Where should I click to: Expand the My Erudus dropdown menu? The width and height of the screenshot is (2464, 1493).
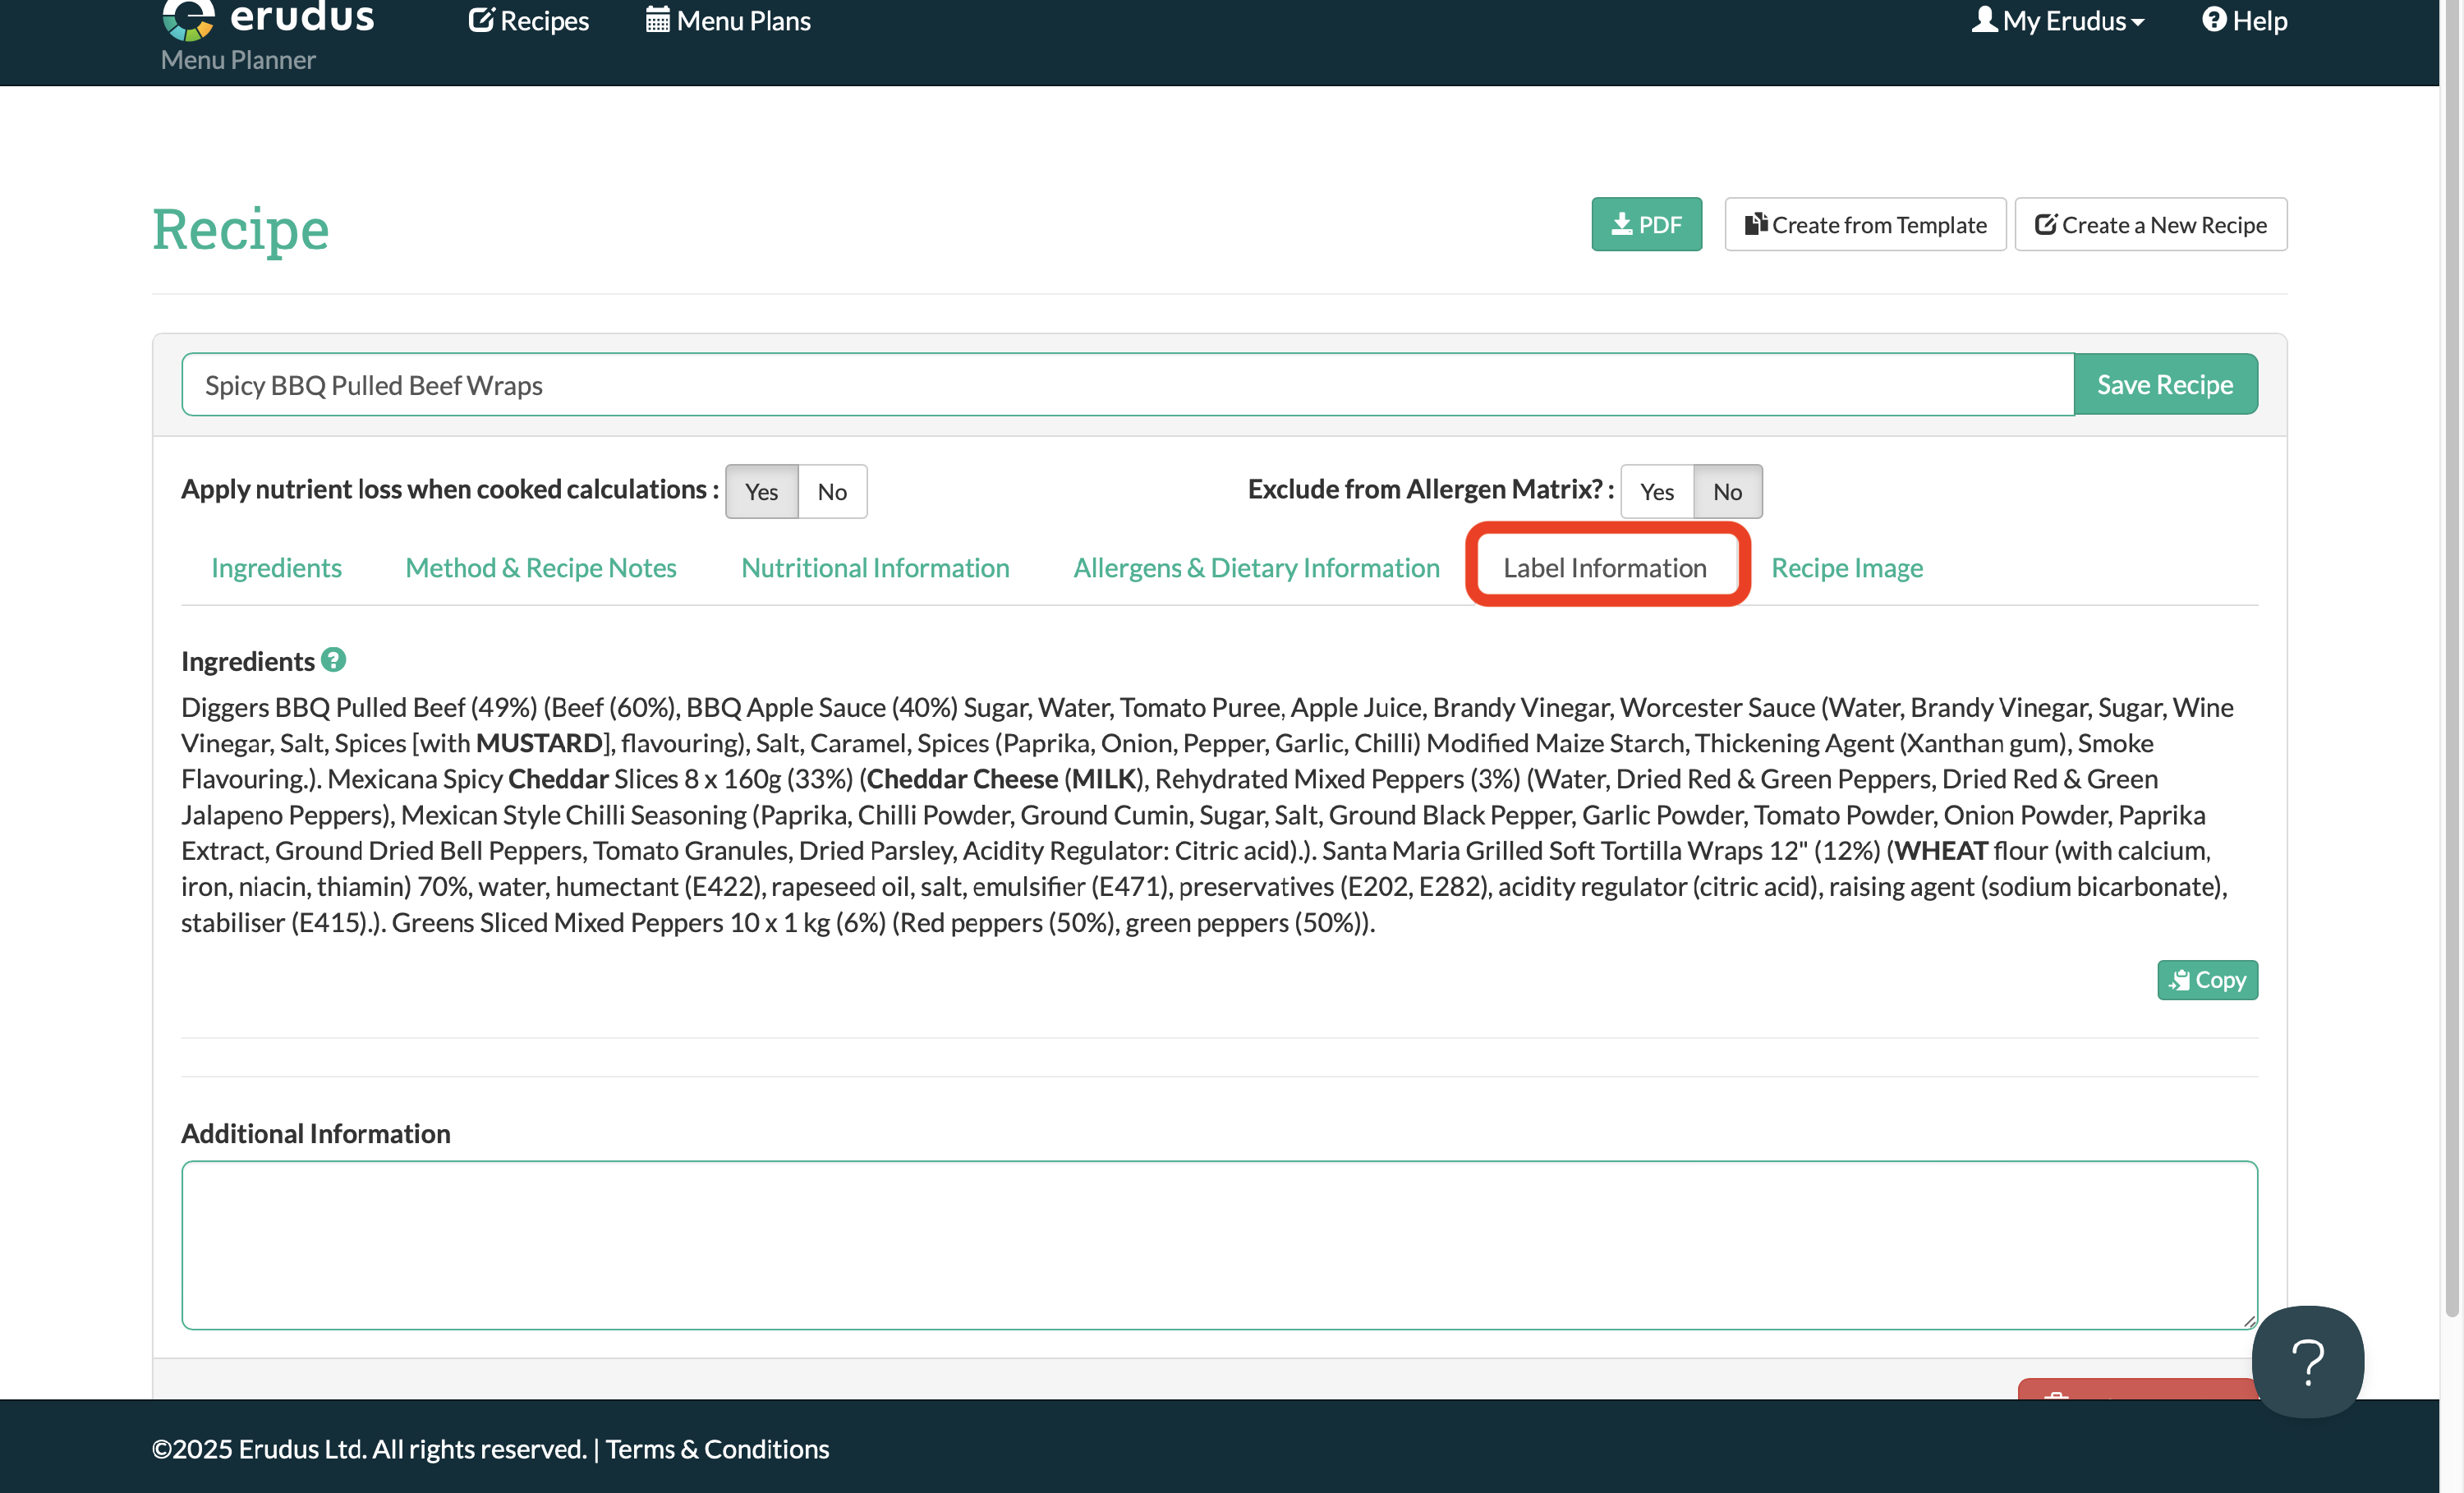(2058, 21)
